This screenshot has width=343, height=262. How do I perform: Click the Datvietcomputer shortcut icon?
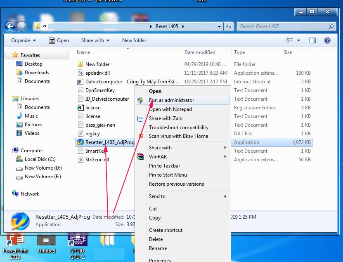[x=80, y=82]
